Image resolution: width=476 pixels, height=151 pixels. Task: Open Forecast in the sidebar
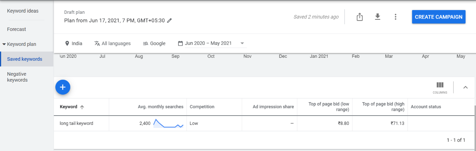coord(16,29)
